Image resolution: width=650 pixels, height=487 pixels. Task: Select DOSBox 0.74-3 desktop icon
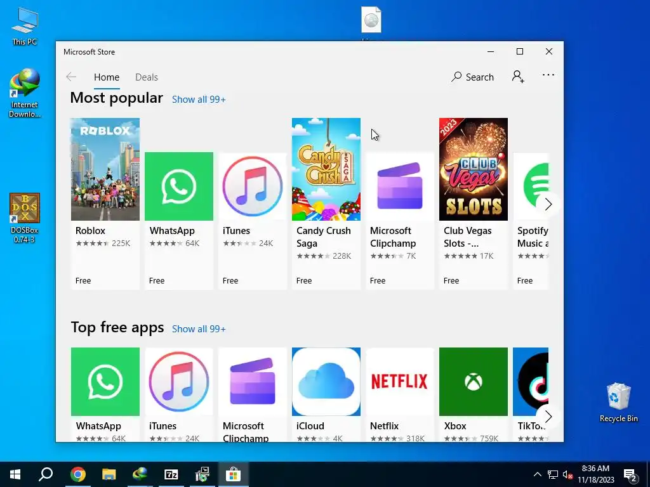[x=25, y=218]
